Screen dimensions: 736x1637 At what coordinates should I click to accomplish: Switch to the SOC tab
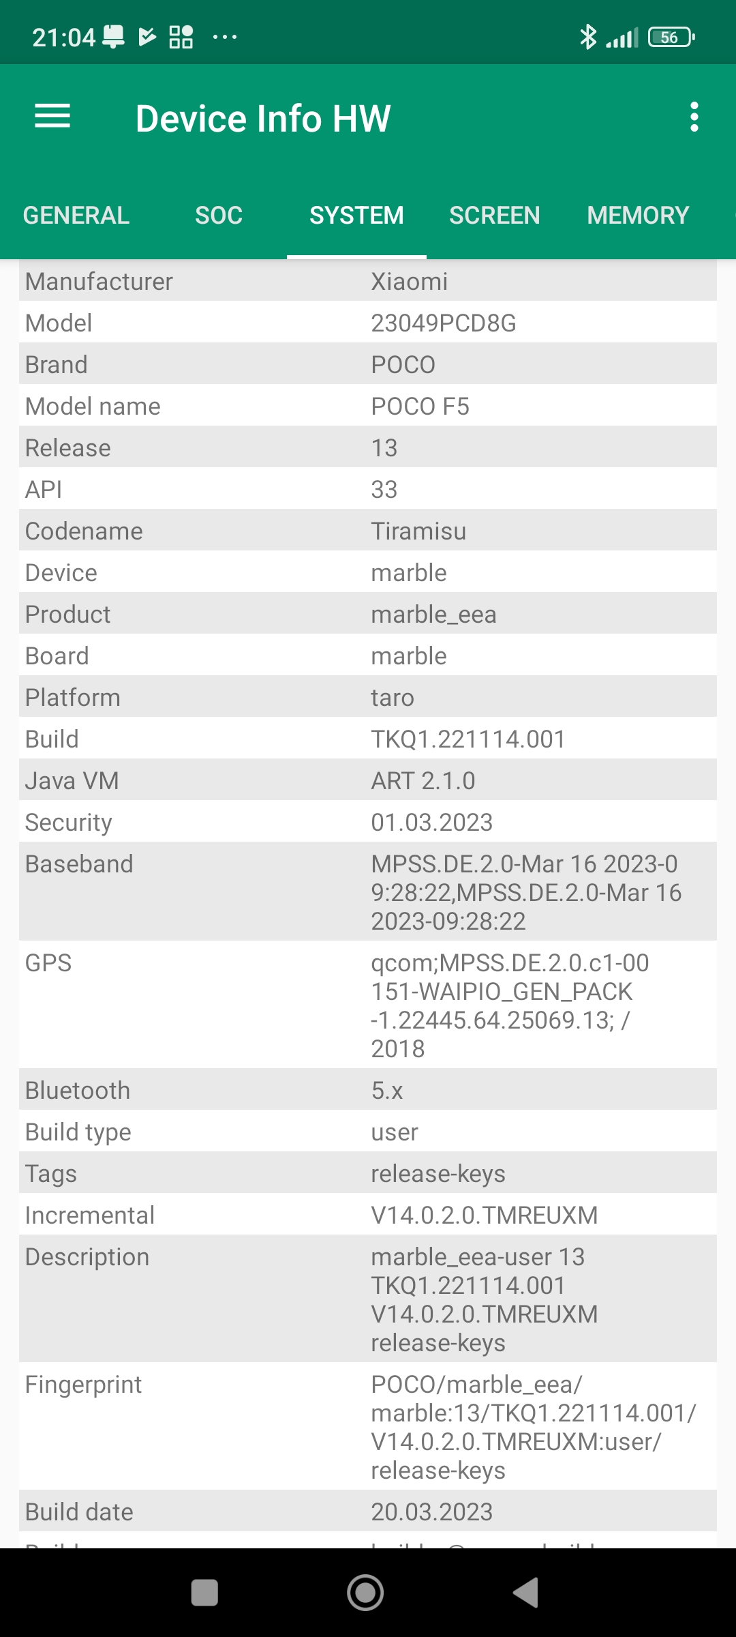tap(219, 216)
